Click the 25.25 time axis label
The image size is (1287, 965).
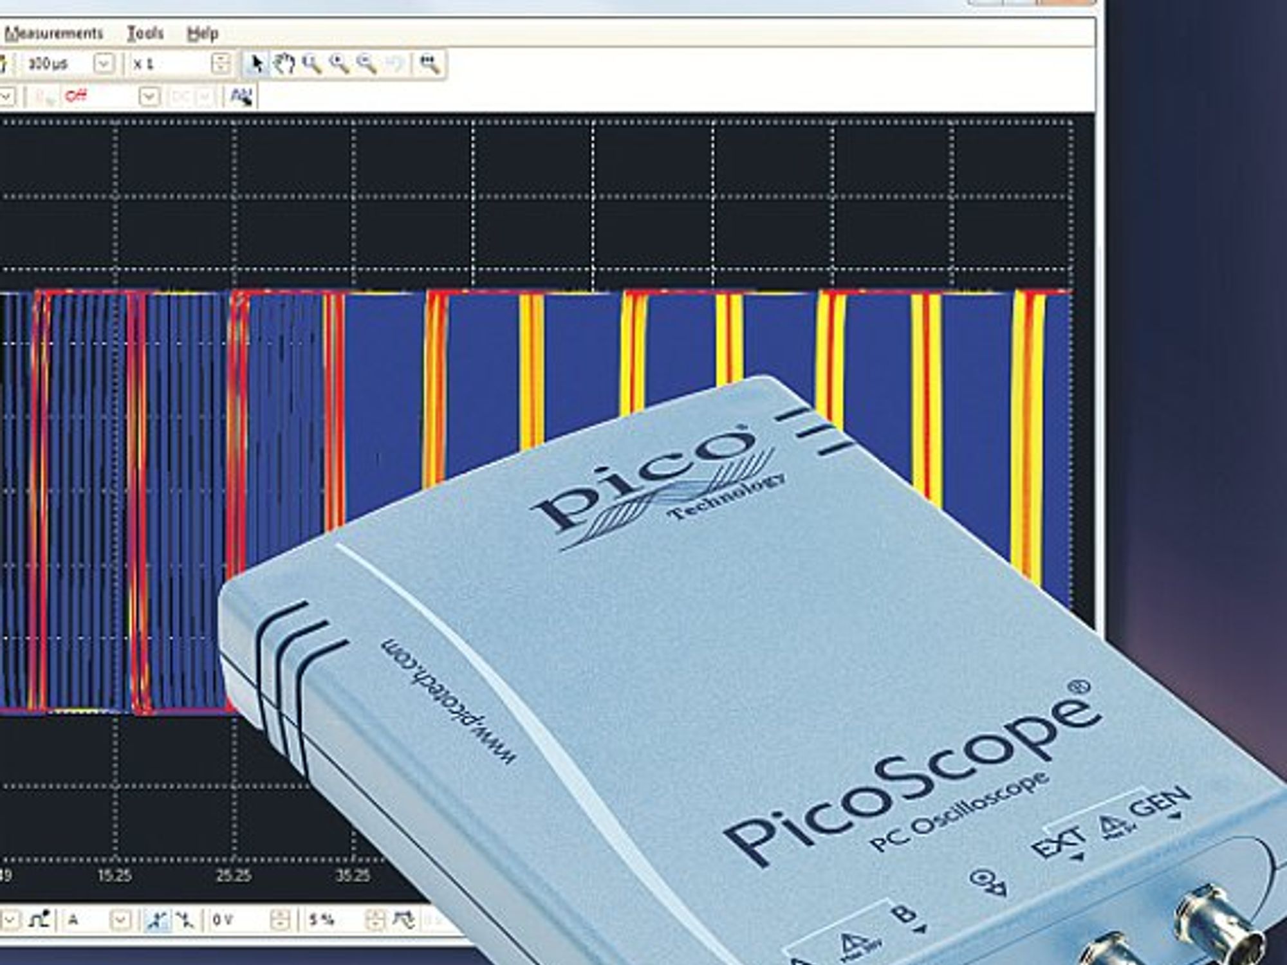pos(234,875)
